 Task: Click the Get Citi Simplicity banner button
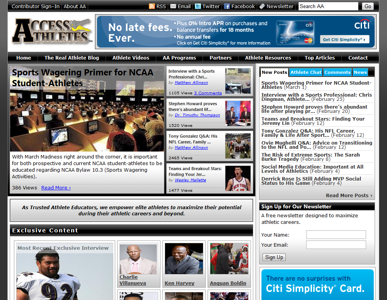[x=344, y=39]
